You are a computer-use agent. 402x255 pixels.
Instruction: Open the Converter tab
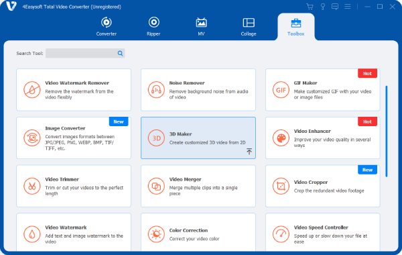[x=106, y=26]
